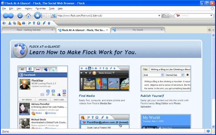
Task: Go to the Home page
Action: coord(28,15)
